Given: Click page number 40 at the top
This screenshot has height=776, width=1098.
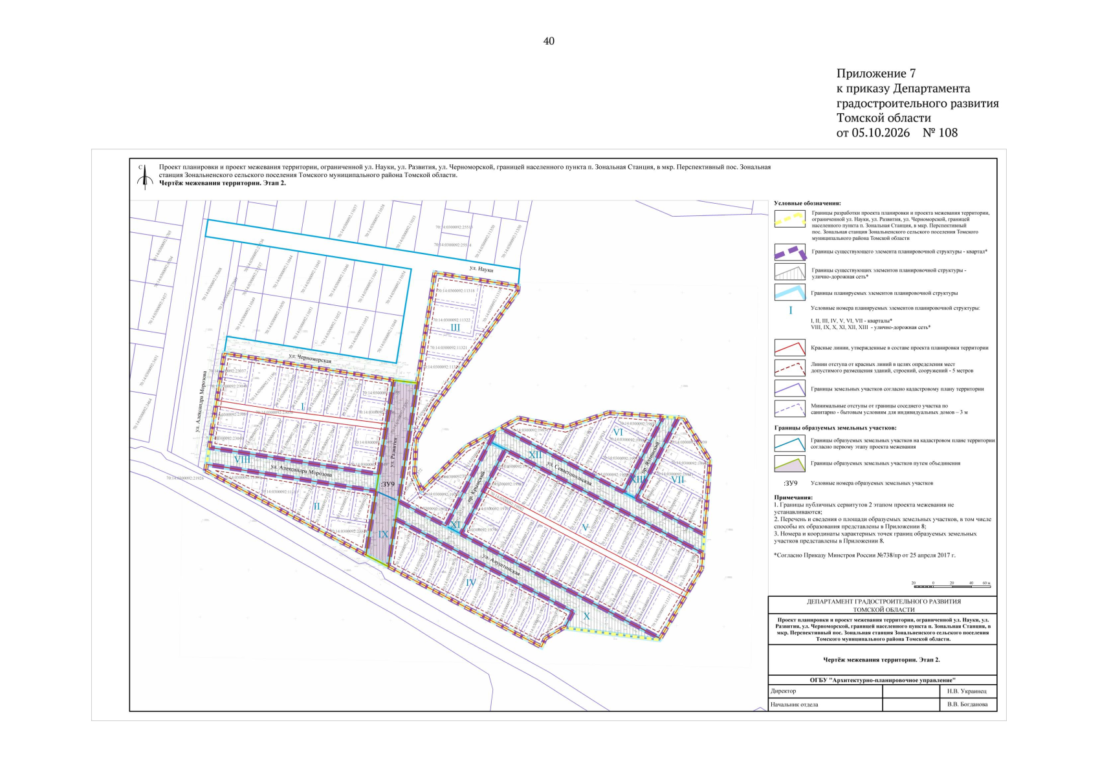Looking at the screenshot, I should point(549,41).
